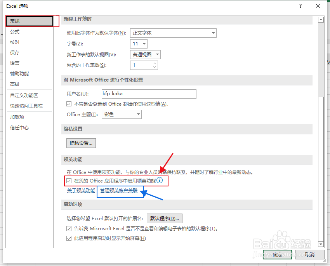This screenshot has height=266, width=330.
Task: Click the 取消 button
Action: point(310,255)
